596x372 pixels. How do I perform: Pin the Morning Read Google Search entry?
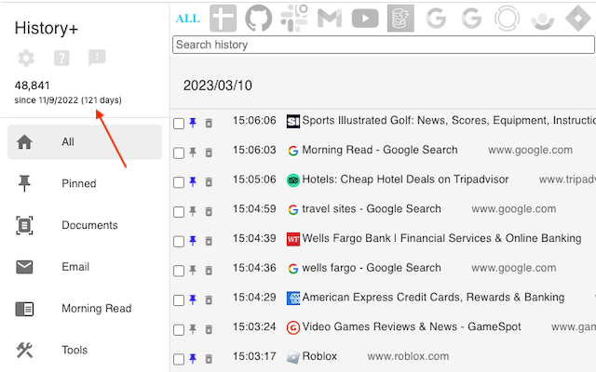(x=193, y=151)
